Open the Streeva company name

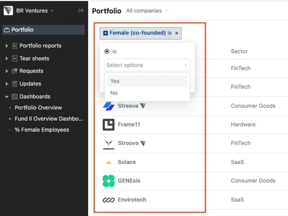click(128, 106)
